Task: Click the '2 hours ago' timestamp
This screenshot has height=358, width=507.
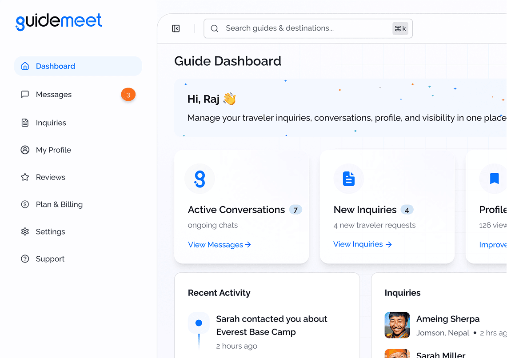Action: pos(237,346)
